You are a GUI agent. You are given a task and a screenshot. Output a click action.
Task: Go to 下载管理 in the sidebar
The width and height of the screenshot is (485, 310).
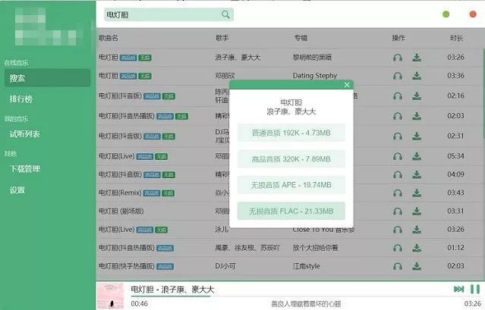click(x=25, y=168)
